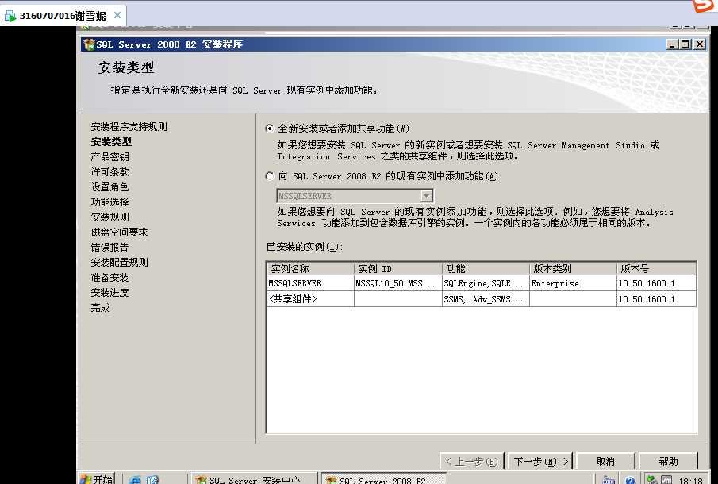
Task: Click keyboard language bar icon in tray
Action: point(608,480)
